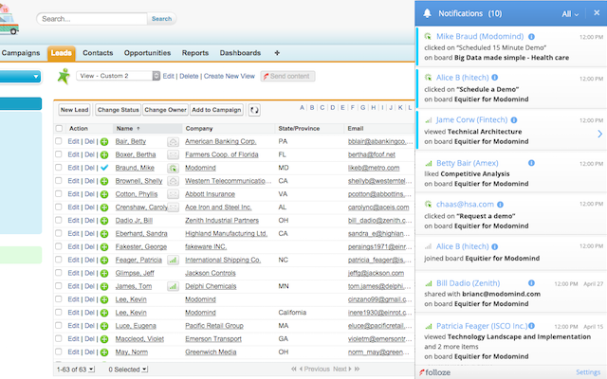The width and height of the screenshot is (607, 379).
Task: Click the folloze logo in panel footer
Action: (434, 372)
